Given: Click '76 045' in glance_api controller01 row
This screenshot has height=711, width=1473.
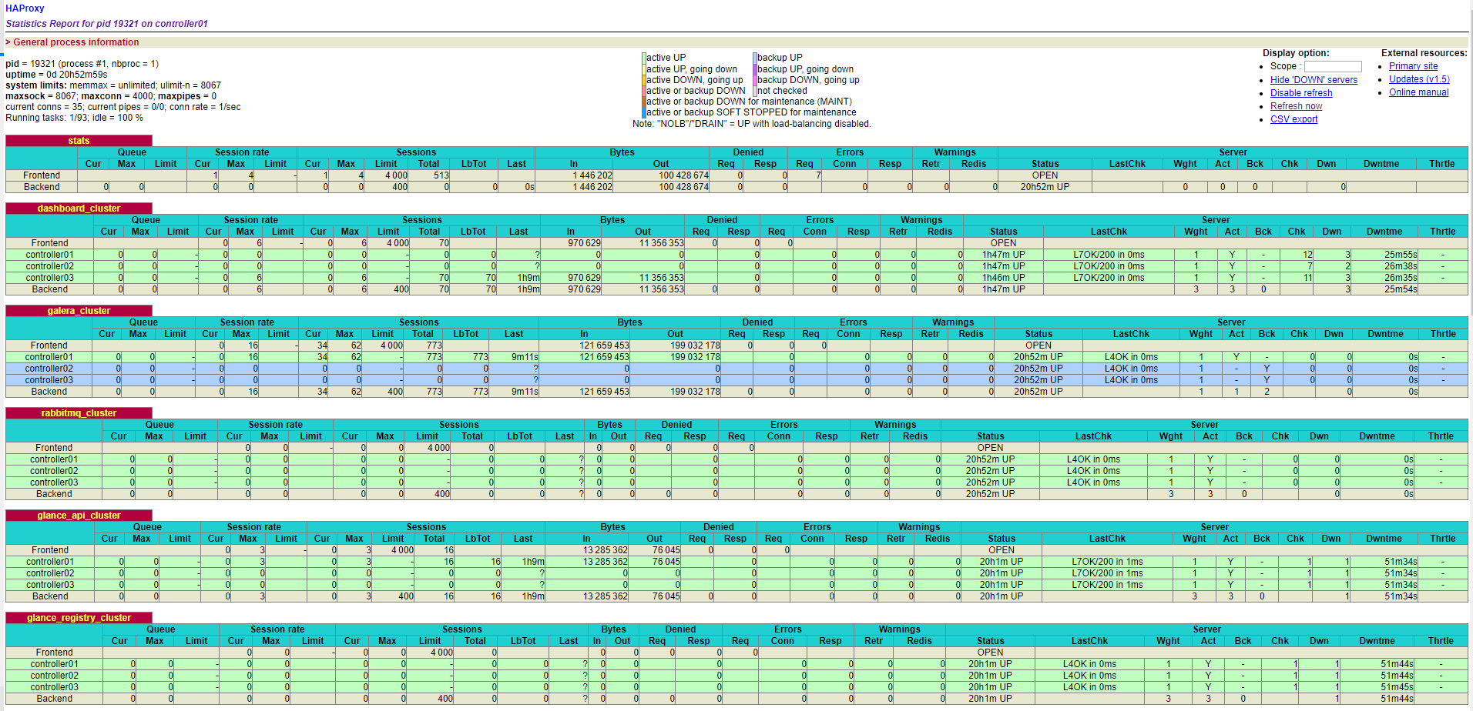Looking at the screenshot, I should tap(666, 562).
